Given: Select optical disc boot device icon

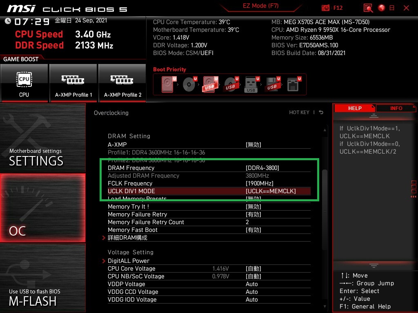Looking at the screenshot, I should pyautogui.click(x=189, y=85).
